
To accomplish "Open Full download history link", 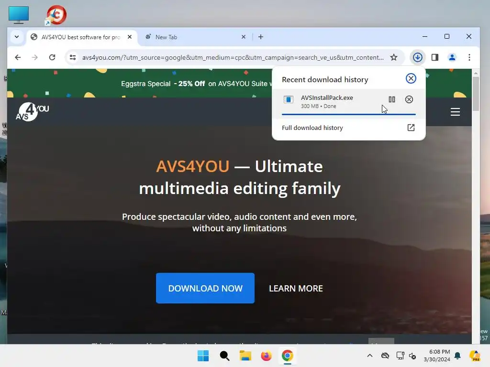I will click(x=312, y=128).
